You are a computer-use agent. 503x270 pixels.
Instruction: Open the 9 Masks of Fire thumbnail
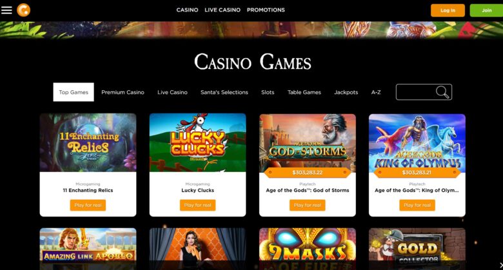click(308, 249)
